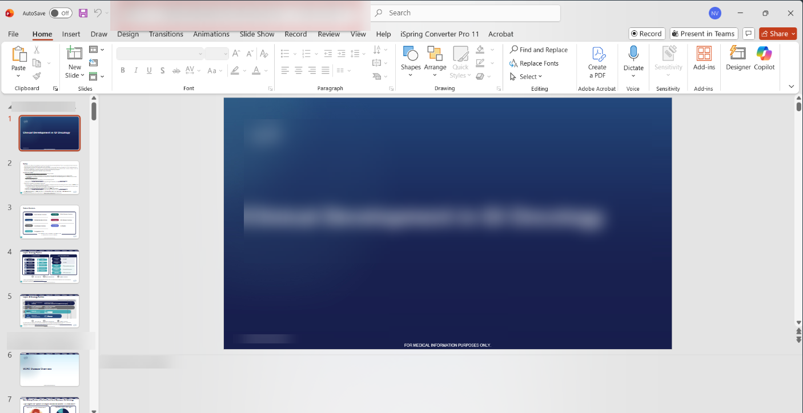Increase list indent level
Viewport: 803px width, 413px height.
[x=342, y=54]
